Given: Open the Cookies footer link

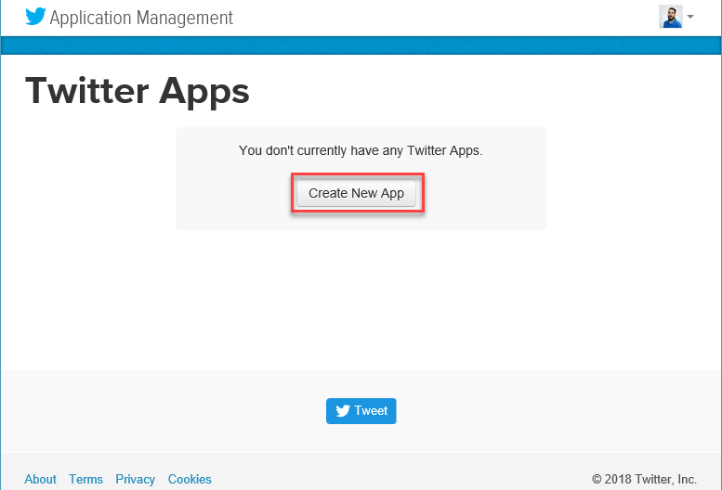Looking at the screenshot, I should [190, 479].
